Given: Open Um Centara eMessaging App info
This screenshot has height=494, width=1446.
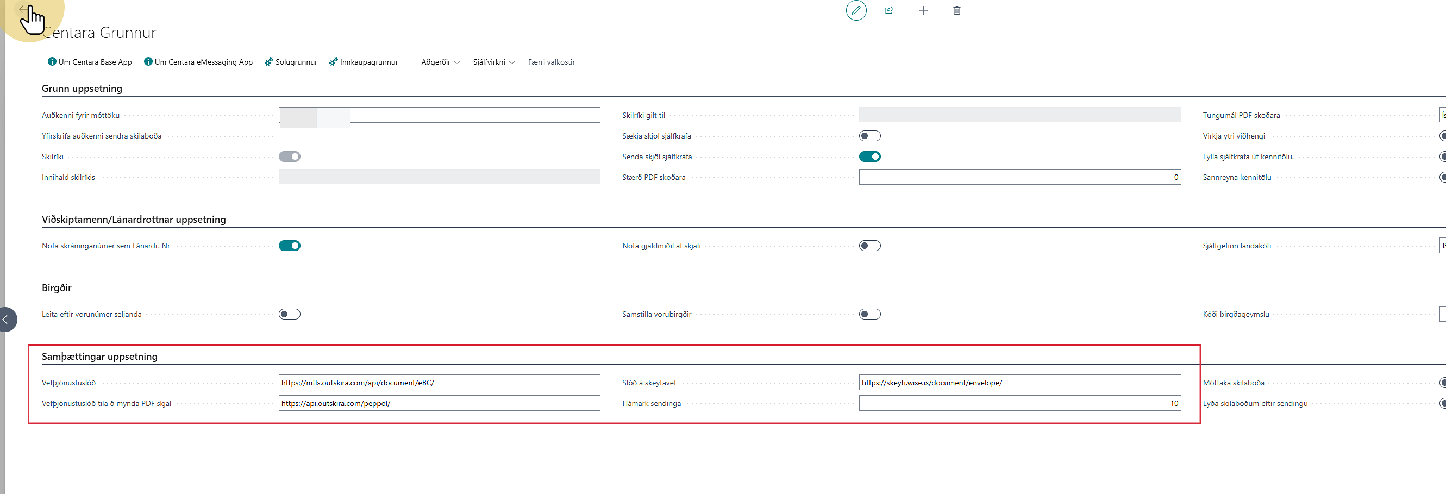Looking at the screenshot, I should pyautogui.click(x=198, y=62).
